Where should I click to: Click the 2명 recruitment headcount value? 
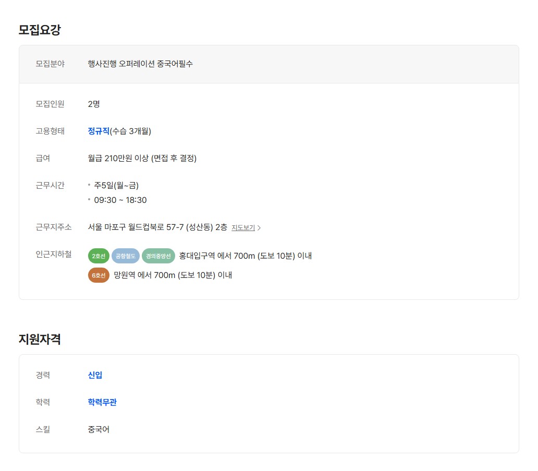(x=94, y=104)
